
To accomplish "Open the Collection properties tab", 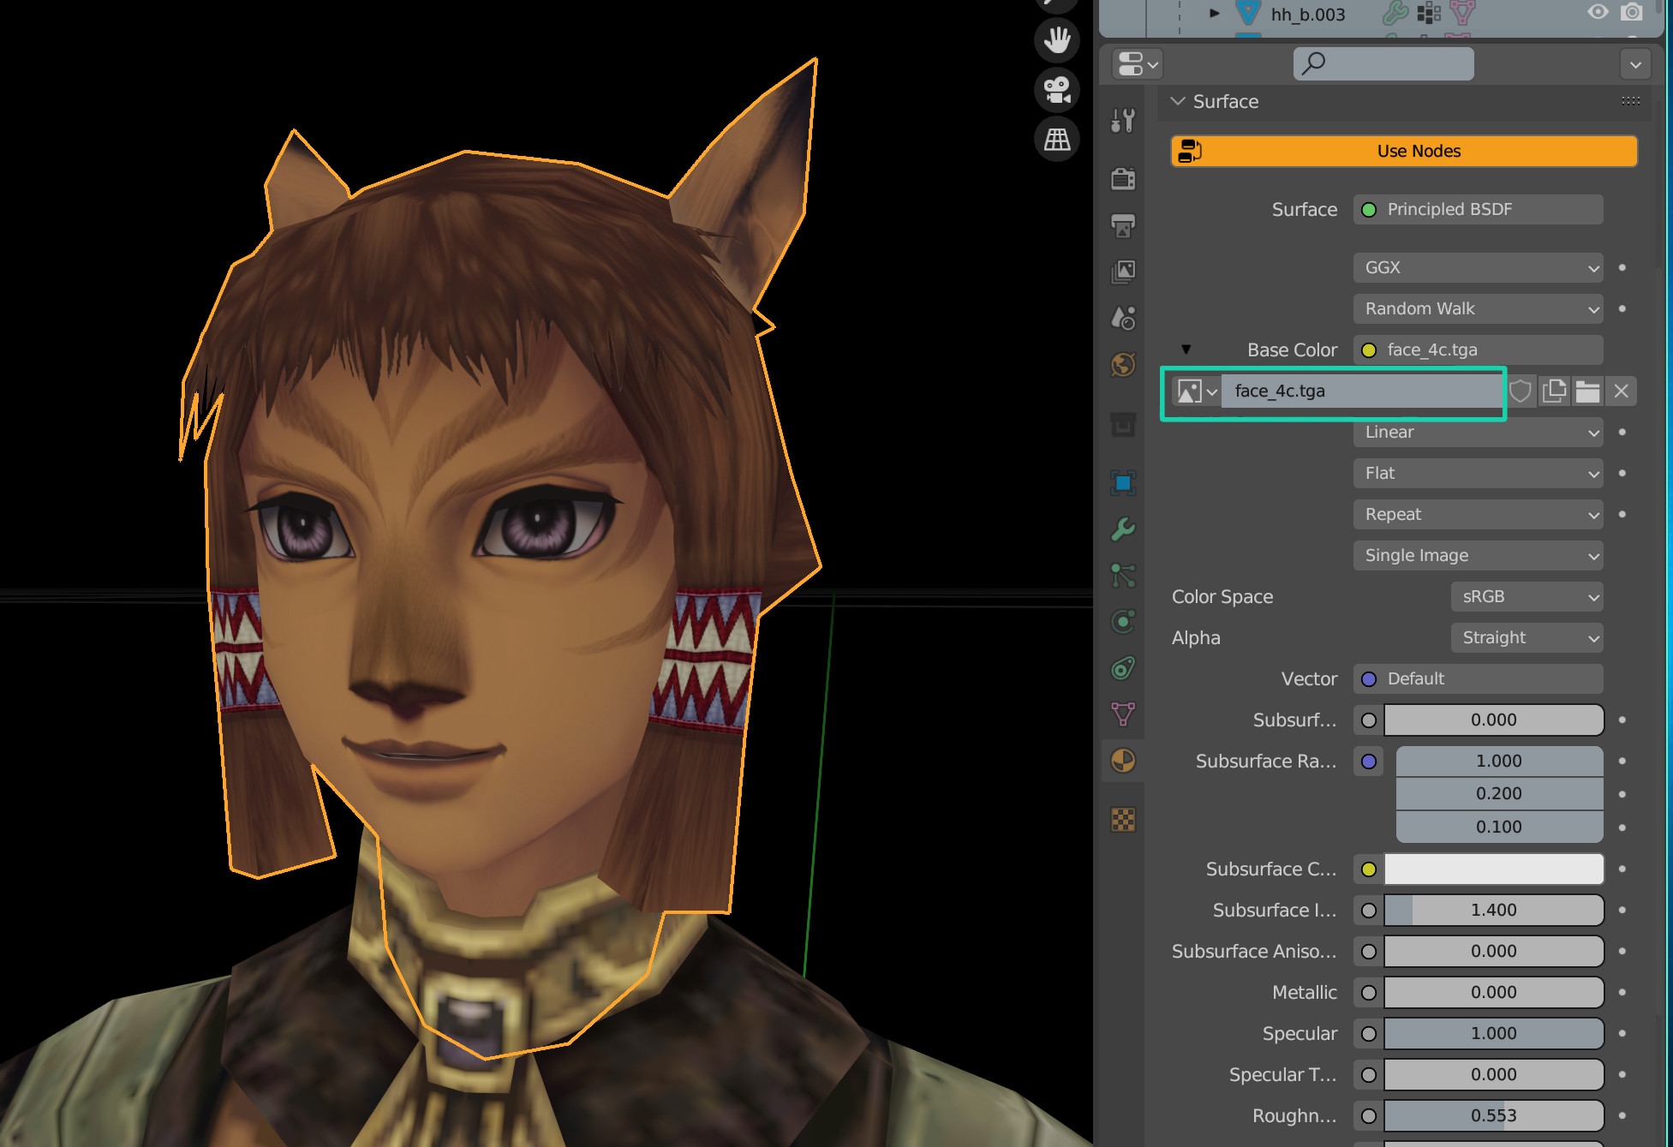I will (x=1123, y=424).
